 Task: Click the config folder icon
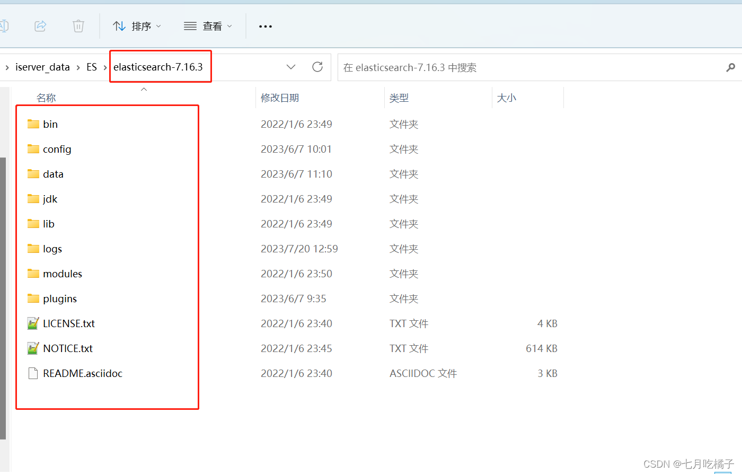(x=33, y=148)
